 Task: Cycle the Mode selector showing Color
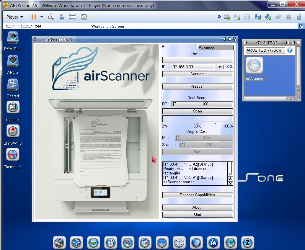(x=204, y=138)
